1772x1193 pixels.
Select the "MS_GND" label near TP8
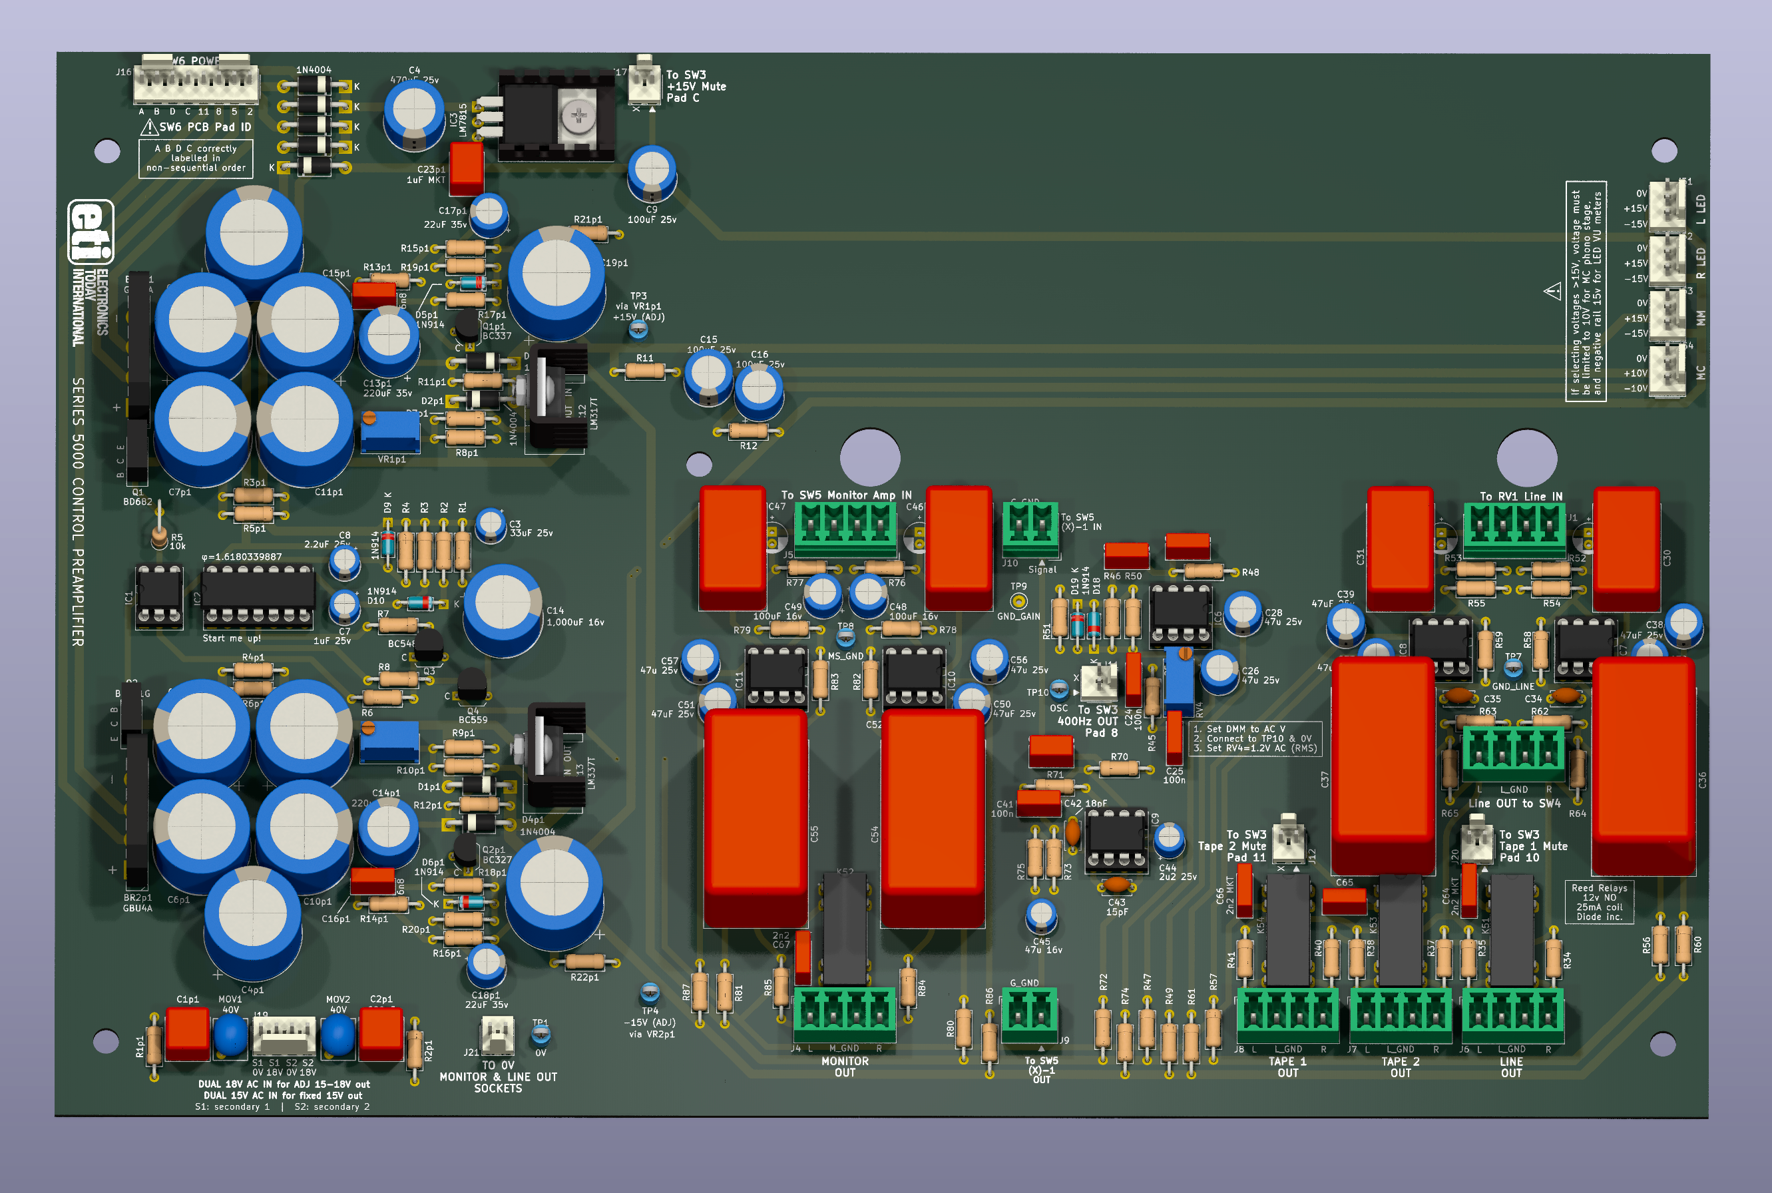(x=845, y=656)
